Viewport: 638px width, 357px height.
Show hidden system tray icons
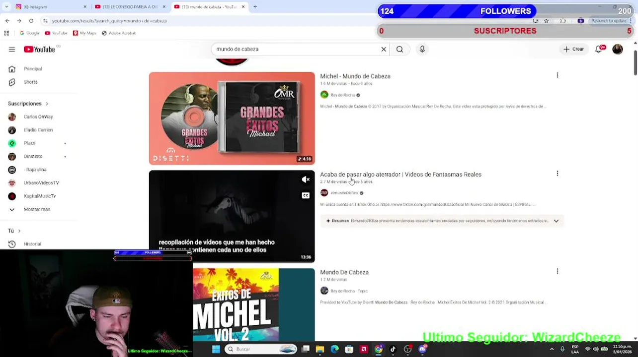tap(552, 349)
